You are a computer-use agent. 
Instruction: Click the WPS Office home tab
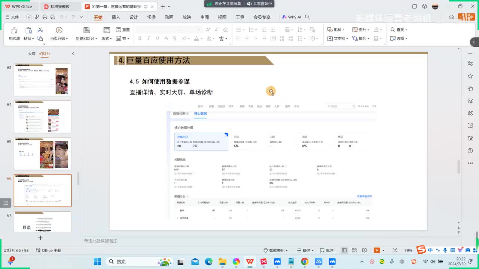point(19,6)
